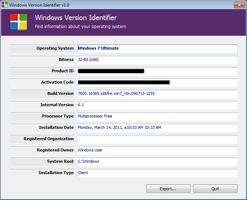Screen dimensions: 247x200
Task: Click the empty Registered Organization field
Action: 158,139
